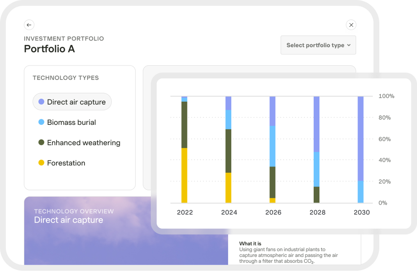Click the Portfolio A title
Image resolution: width=417 pixels, height=278 pixels.
[x=50, y=49]
